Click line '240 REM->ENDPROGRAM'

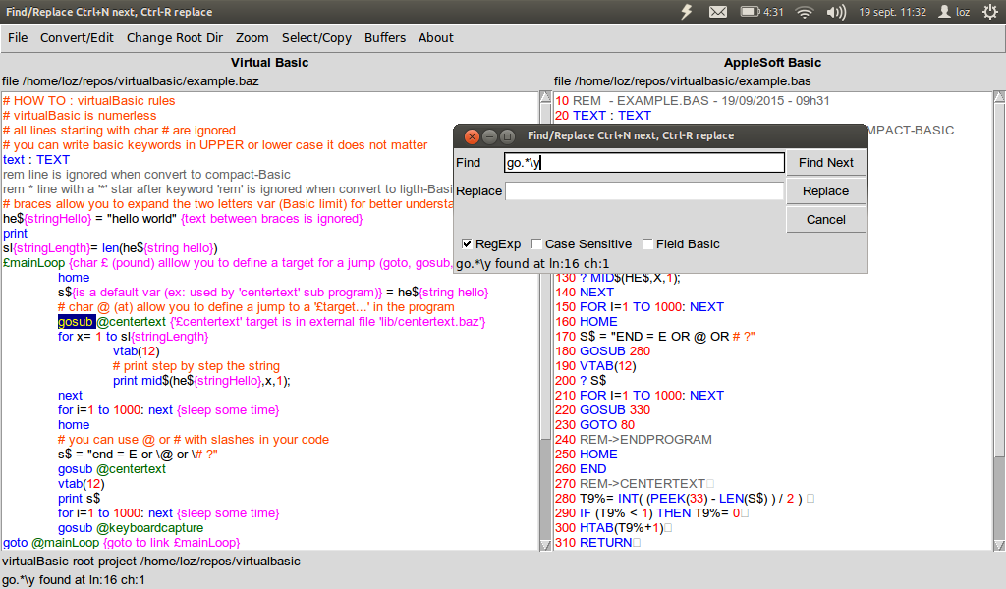click(634, 440)
